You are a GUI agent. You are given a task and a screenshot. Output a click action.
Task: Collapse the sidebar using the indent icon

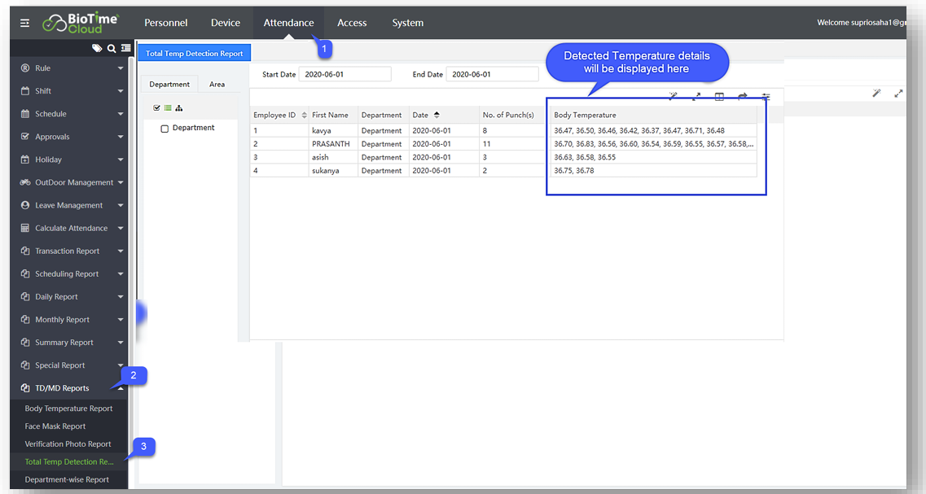tap(125, 49)
